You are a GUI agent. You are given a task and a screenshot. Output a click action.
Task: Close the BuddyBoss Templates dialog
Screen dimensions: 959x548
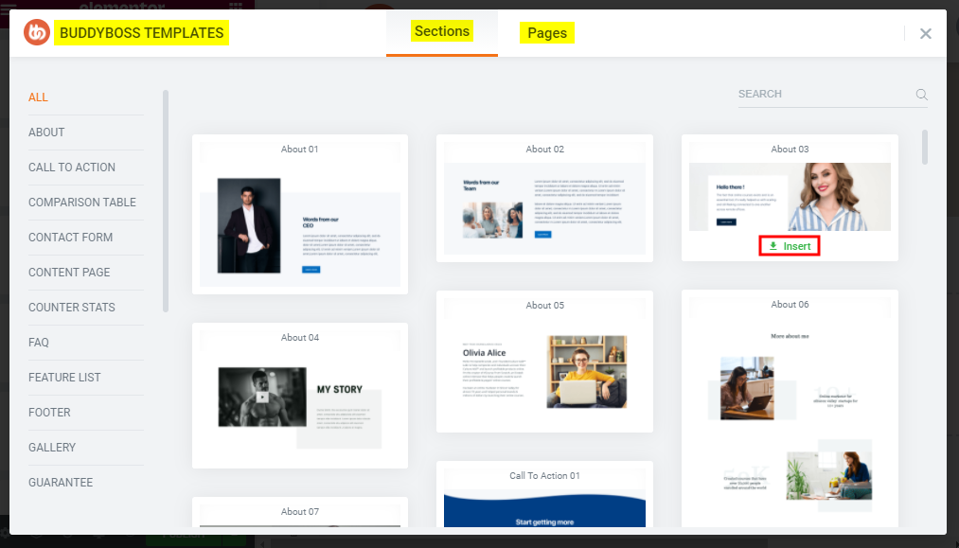pyautogui.click(x=925, y=33)
